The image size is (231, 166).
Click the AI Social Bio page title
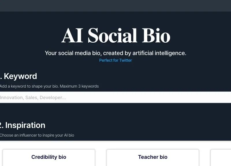pyautogui.click(x=115, y=35)
